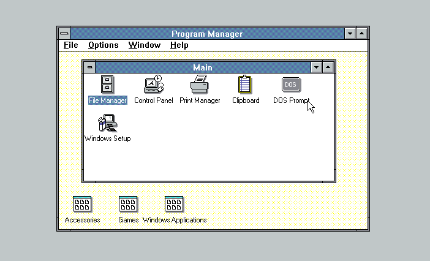Select the Print Manager printer icon
Viewport: 430px width, 261px height.
pos(200,85)
